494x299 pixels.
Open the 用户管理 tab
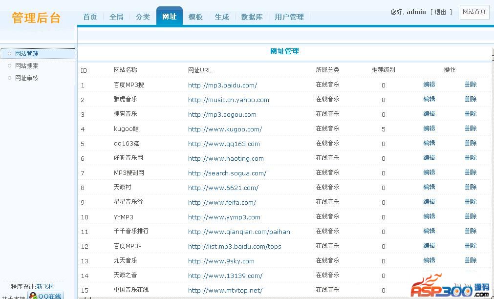tap(289, 17)
